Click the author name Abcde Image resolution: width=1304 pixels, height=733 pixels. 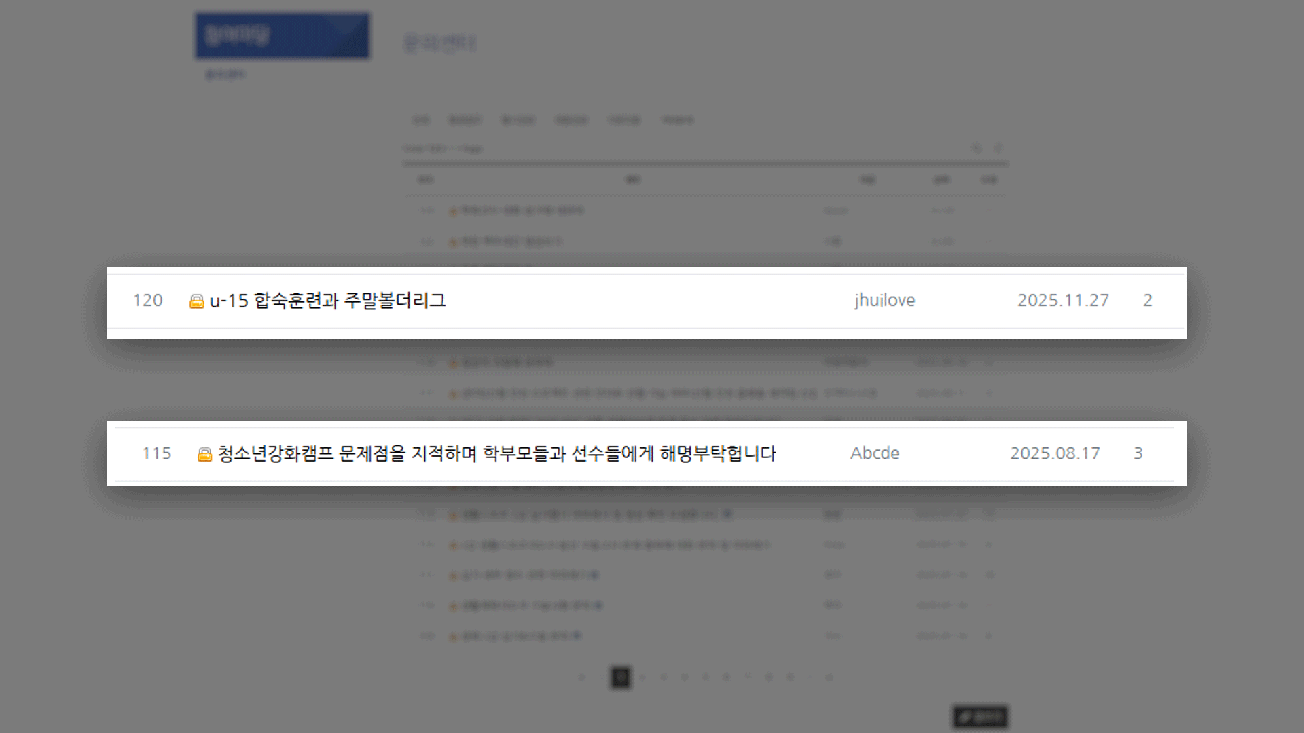pos(875,453)
